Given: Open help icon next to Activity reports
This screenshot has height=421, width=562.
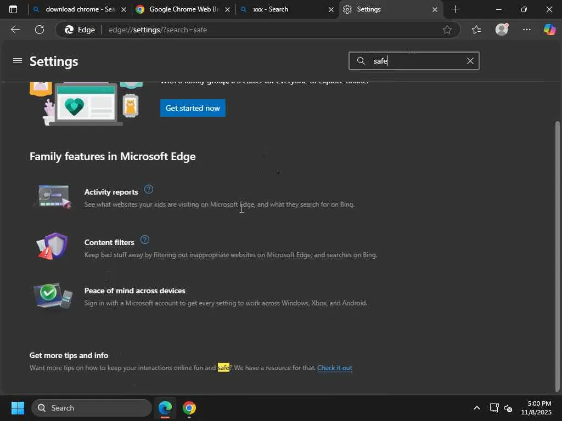Looking at the screenshot, I should click(148, 189).
